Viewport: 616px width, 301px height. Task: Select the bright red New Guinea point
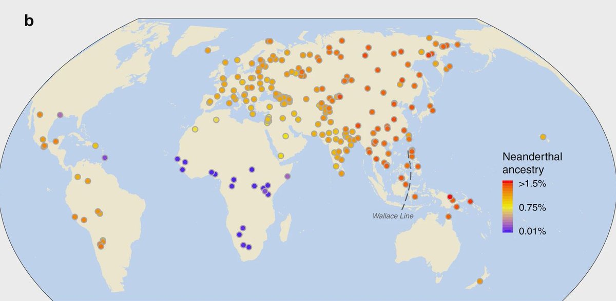[450, 197]
